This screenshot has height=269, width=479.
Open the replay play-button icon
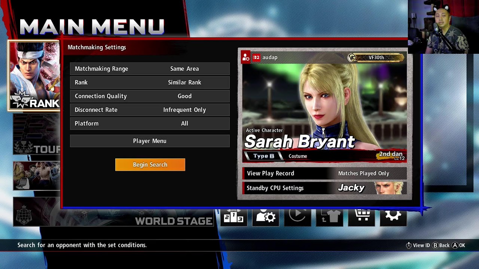tap(298, 217)
